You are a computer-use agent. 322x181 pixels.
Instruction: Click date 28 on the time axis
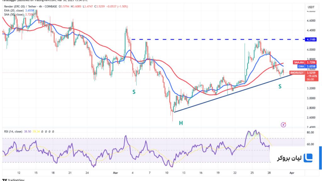269,173
